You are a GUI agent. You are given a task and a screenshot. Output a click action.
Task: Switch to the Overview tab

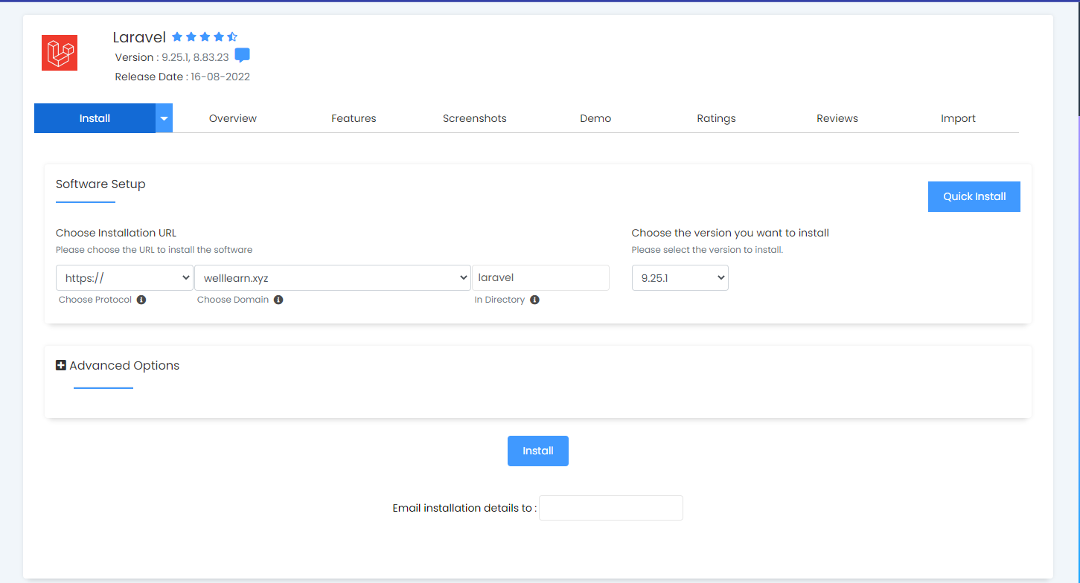(x=233, y=118)
